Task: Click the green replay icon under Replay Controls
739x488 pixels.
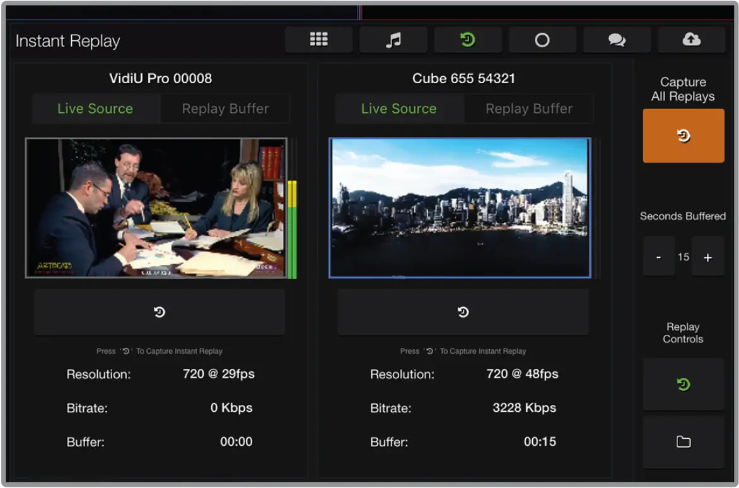Action: [684, 385]
